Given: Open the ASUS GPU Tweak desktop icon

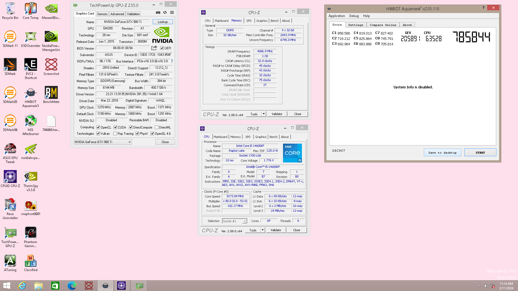Looking at the screenshot, I should pos(10,153).
